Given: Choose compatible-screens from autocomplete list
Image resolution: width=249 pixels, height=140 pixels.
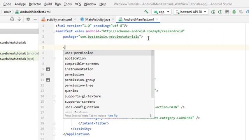Looking at the screenshot, I should (x=107, y=64).
